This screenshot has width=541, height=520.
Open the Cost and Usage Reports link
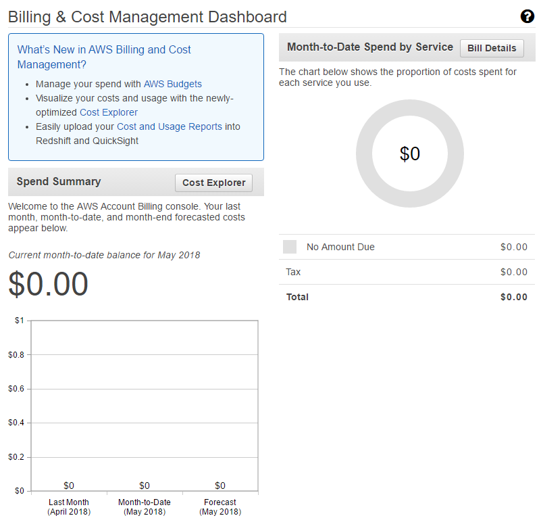(169, 126)
